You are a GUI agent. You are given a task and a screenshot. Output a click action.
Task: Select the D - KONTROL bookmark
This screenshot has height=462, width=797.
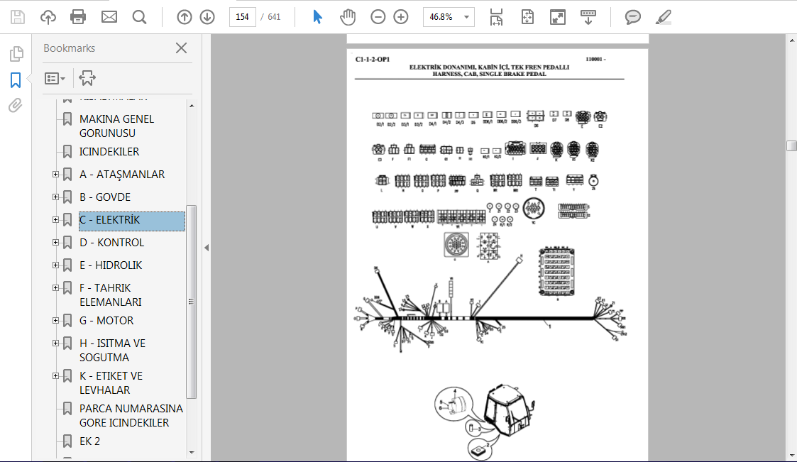coord(112,243)
